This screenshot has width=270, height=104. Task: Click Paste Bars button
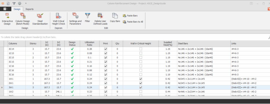click(130, 16)
